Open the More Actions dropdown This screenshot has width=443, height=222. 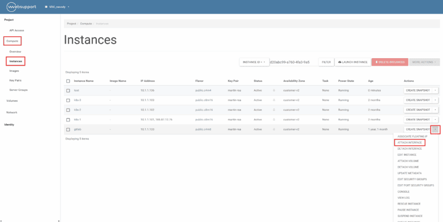[x=424, y=62]
